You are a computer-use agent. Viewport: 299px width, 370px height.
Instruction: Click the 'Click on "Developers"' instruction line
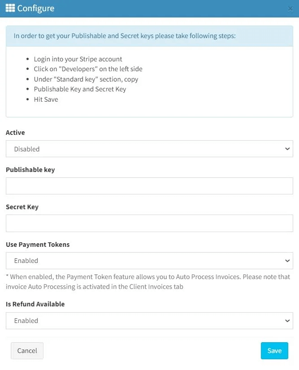[88, 69]
